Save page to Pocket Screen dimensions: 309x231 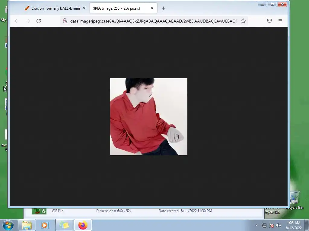coord(269,21)
